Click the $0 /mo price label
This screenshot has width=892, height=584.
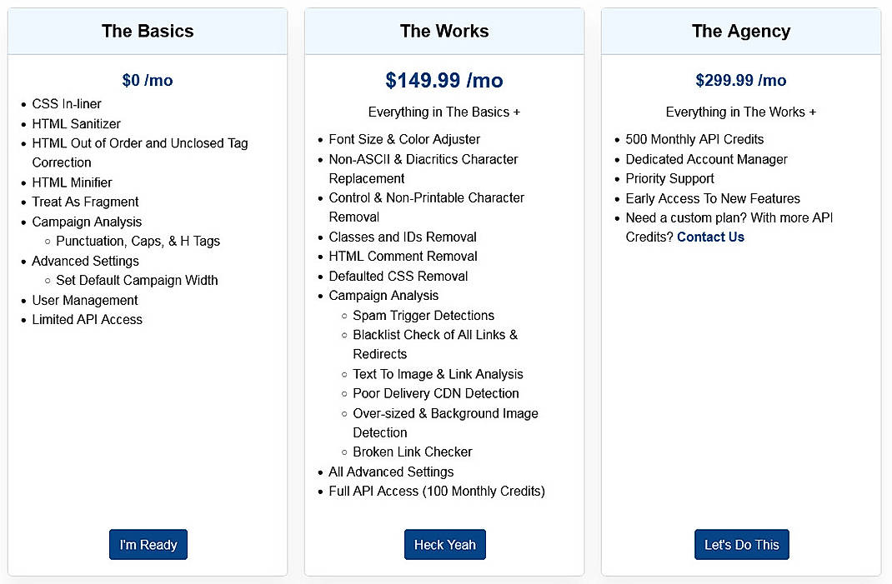(x=148, y=80)
